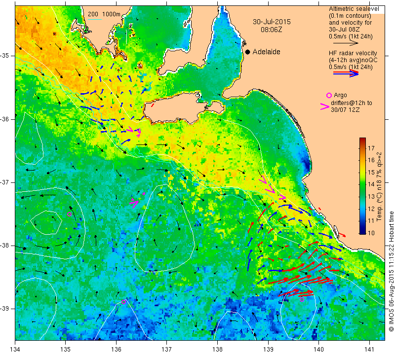Click the 140 longitude axis label

coord(318,349)
